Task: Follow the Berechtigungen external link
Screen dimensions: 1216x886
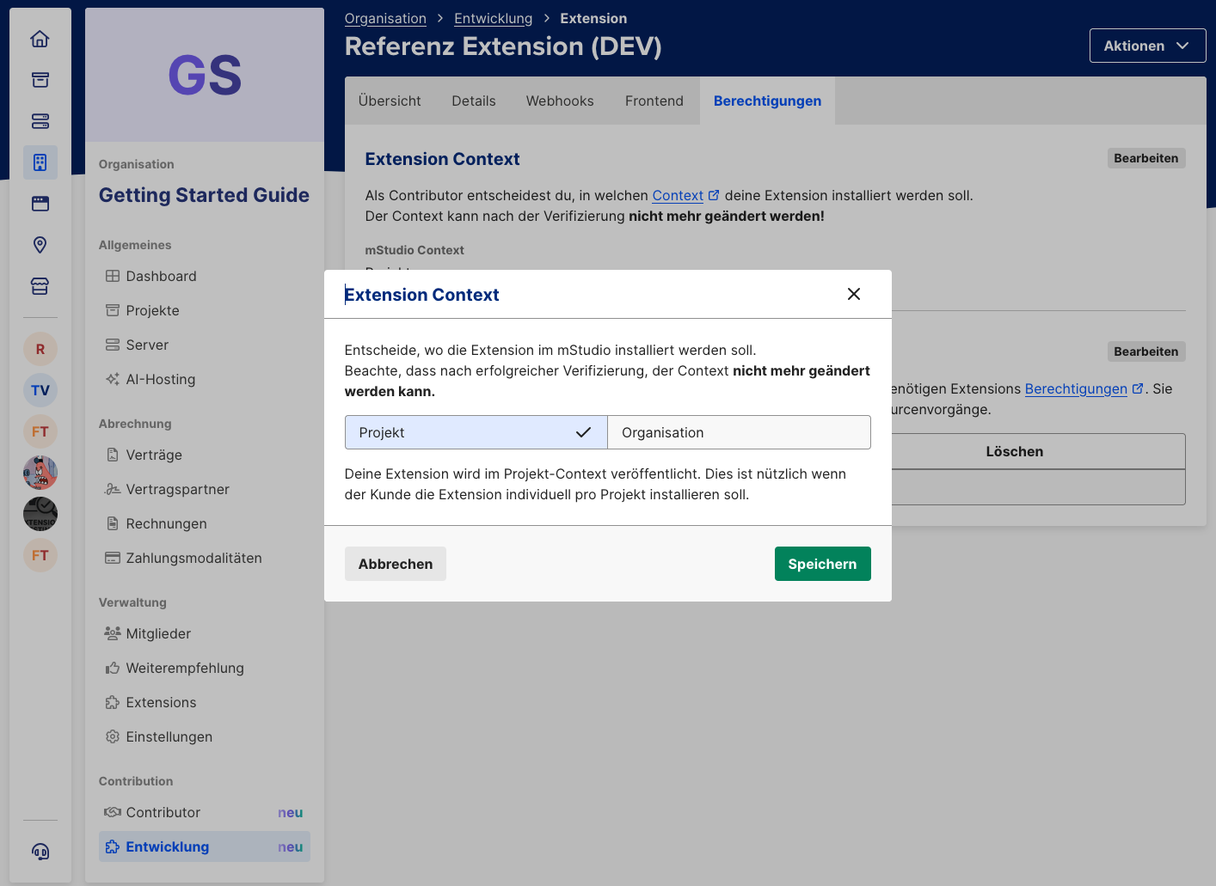Action: tap(1076, 388)
